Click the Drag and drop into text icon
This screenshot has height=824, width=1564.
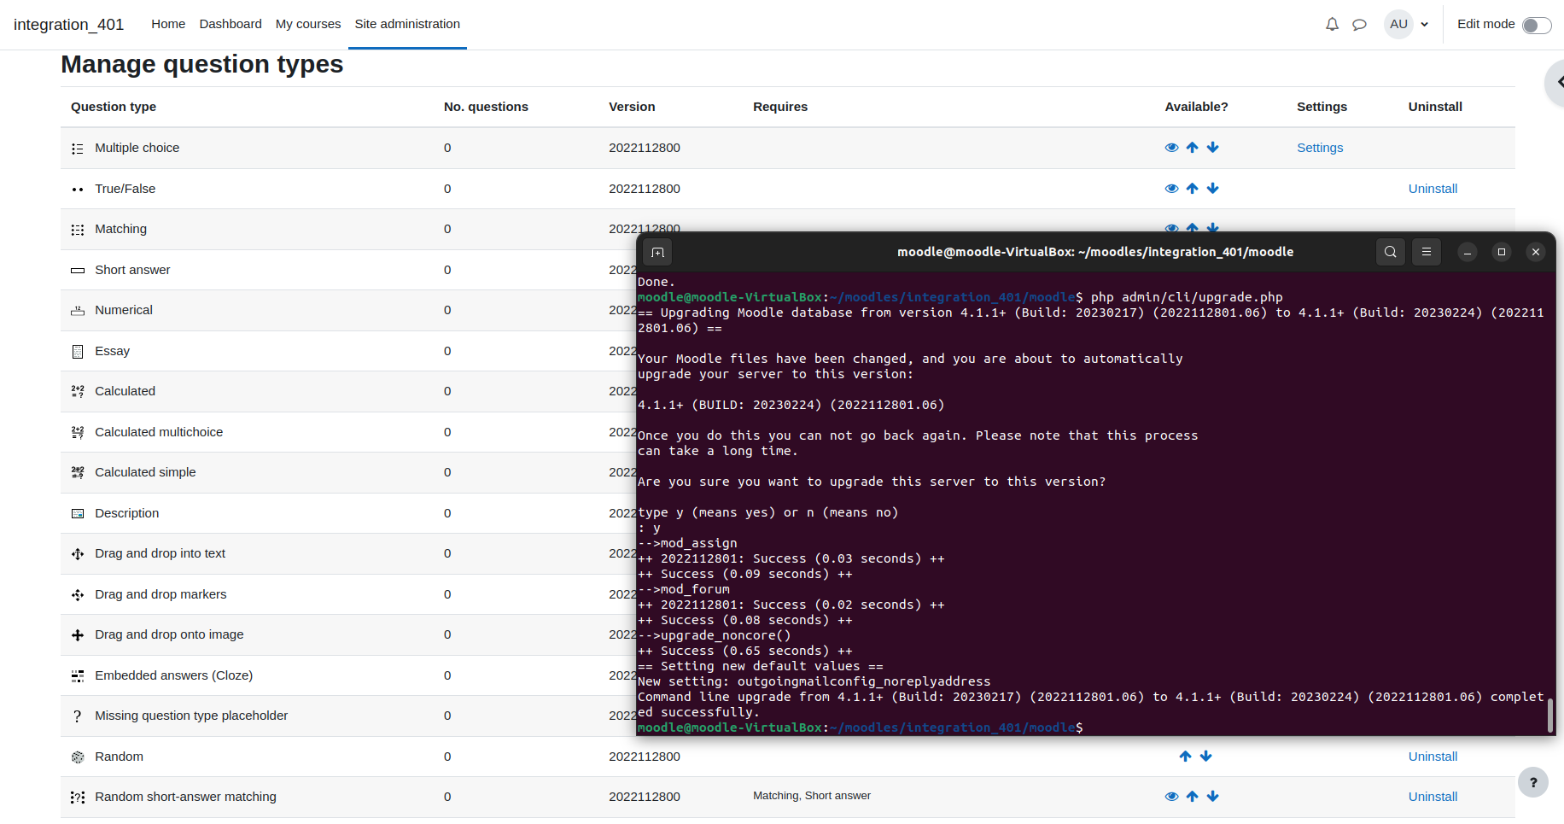point(78,554)
